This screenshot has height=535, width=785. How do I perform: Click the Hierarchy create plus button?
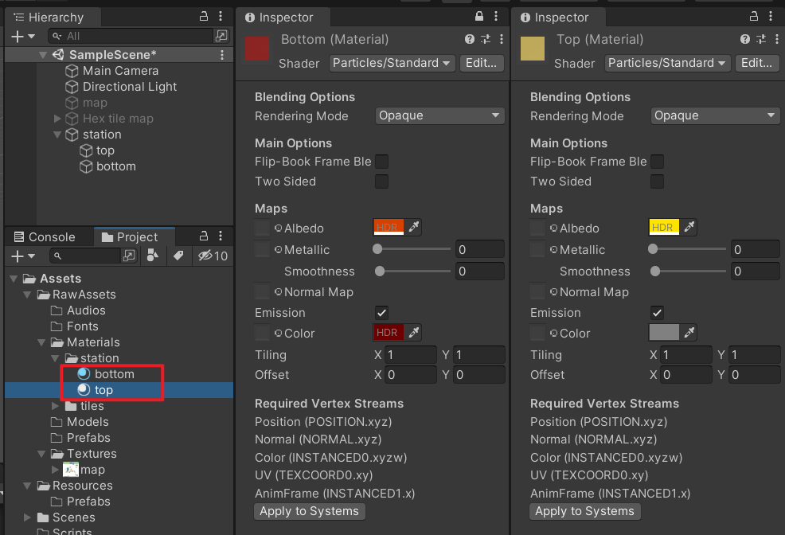pyautogui.click(x=18, y=36)
